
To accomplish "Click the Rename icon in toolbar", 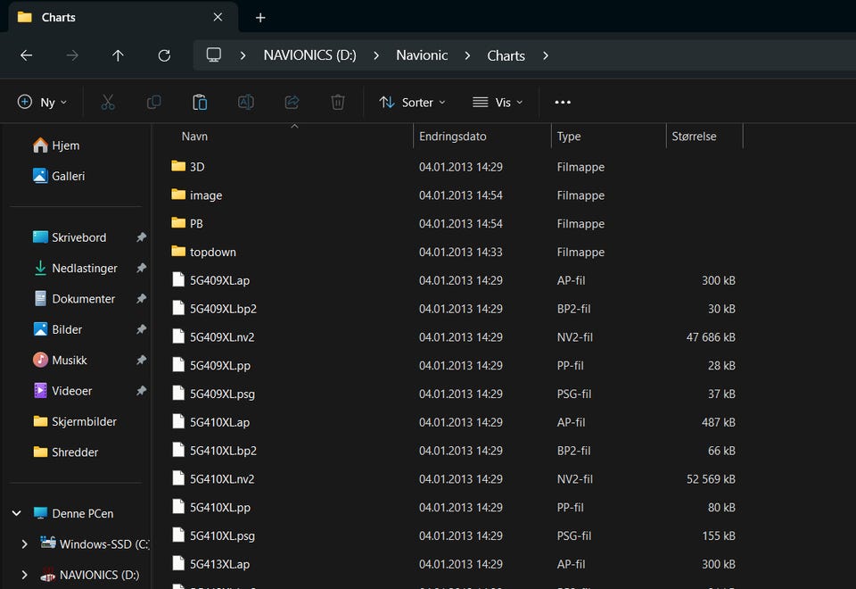I will [245, 103].
